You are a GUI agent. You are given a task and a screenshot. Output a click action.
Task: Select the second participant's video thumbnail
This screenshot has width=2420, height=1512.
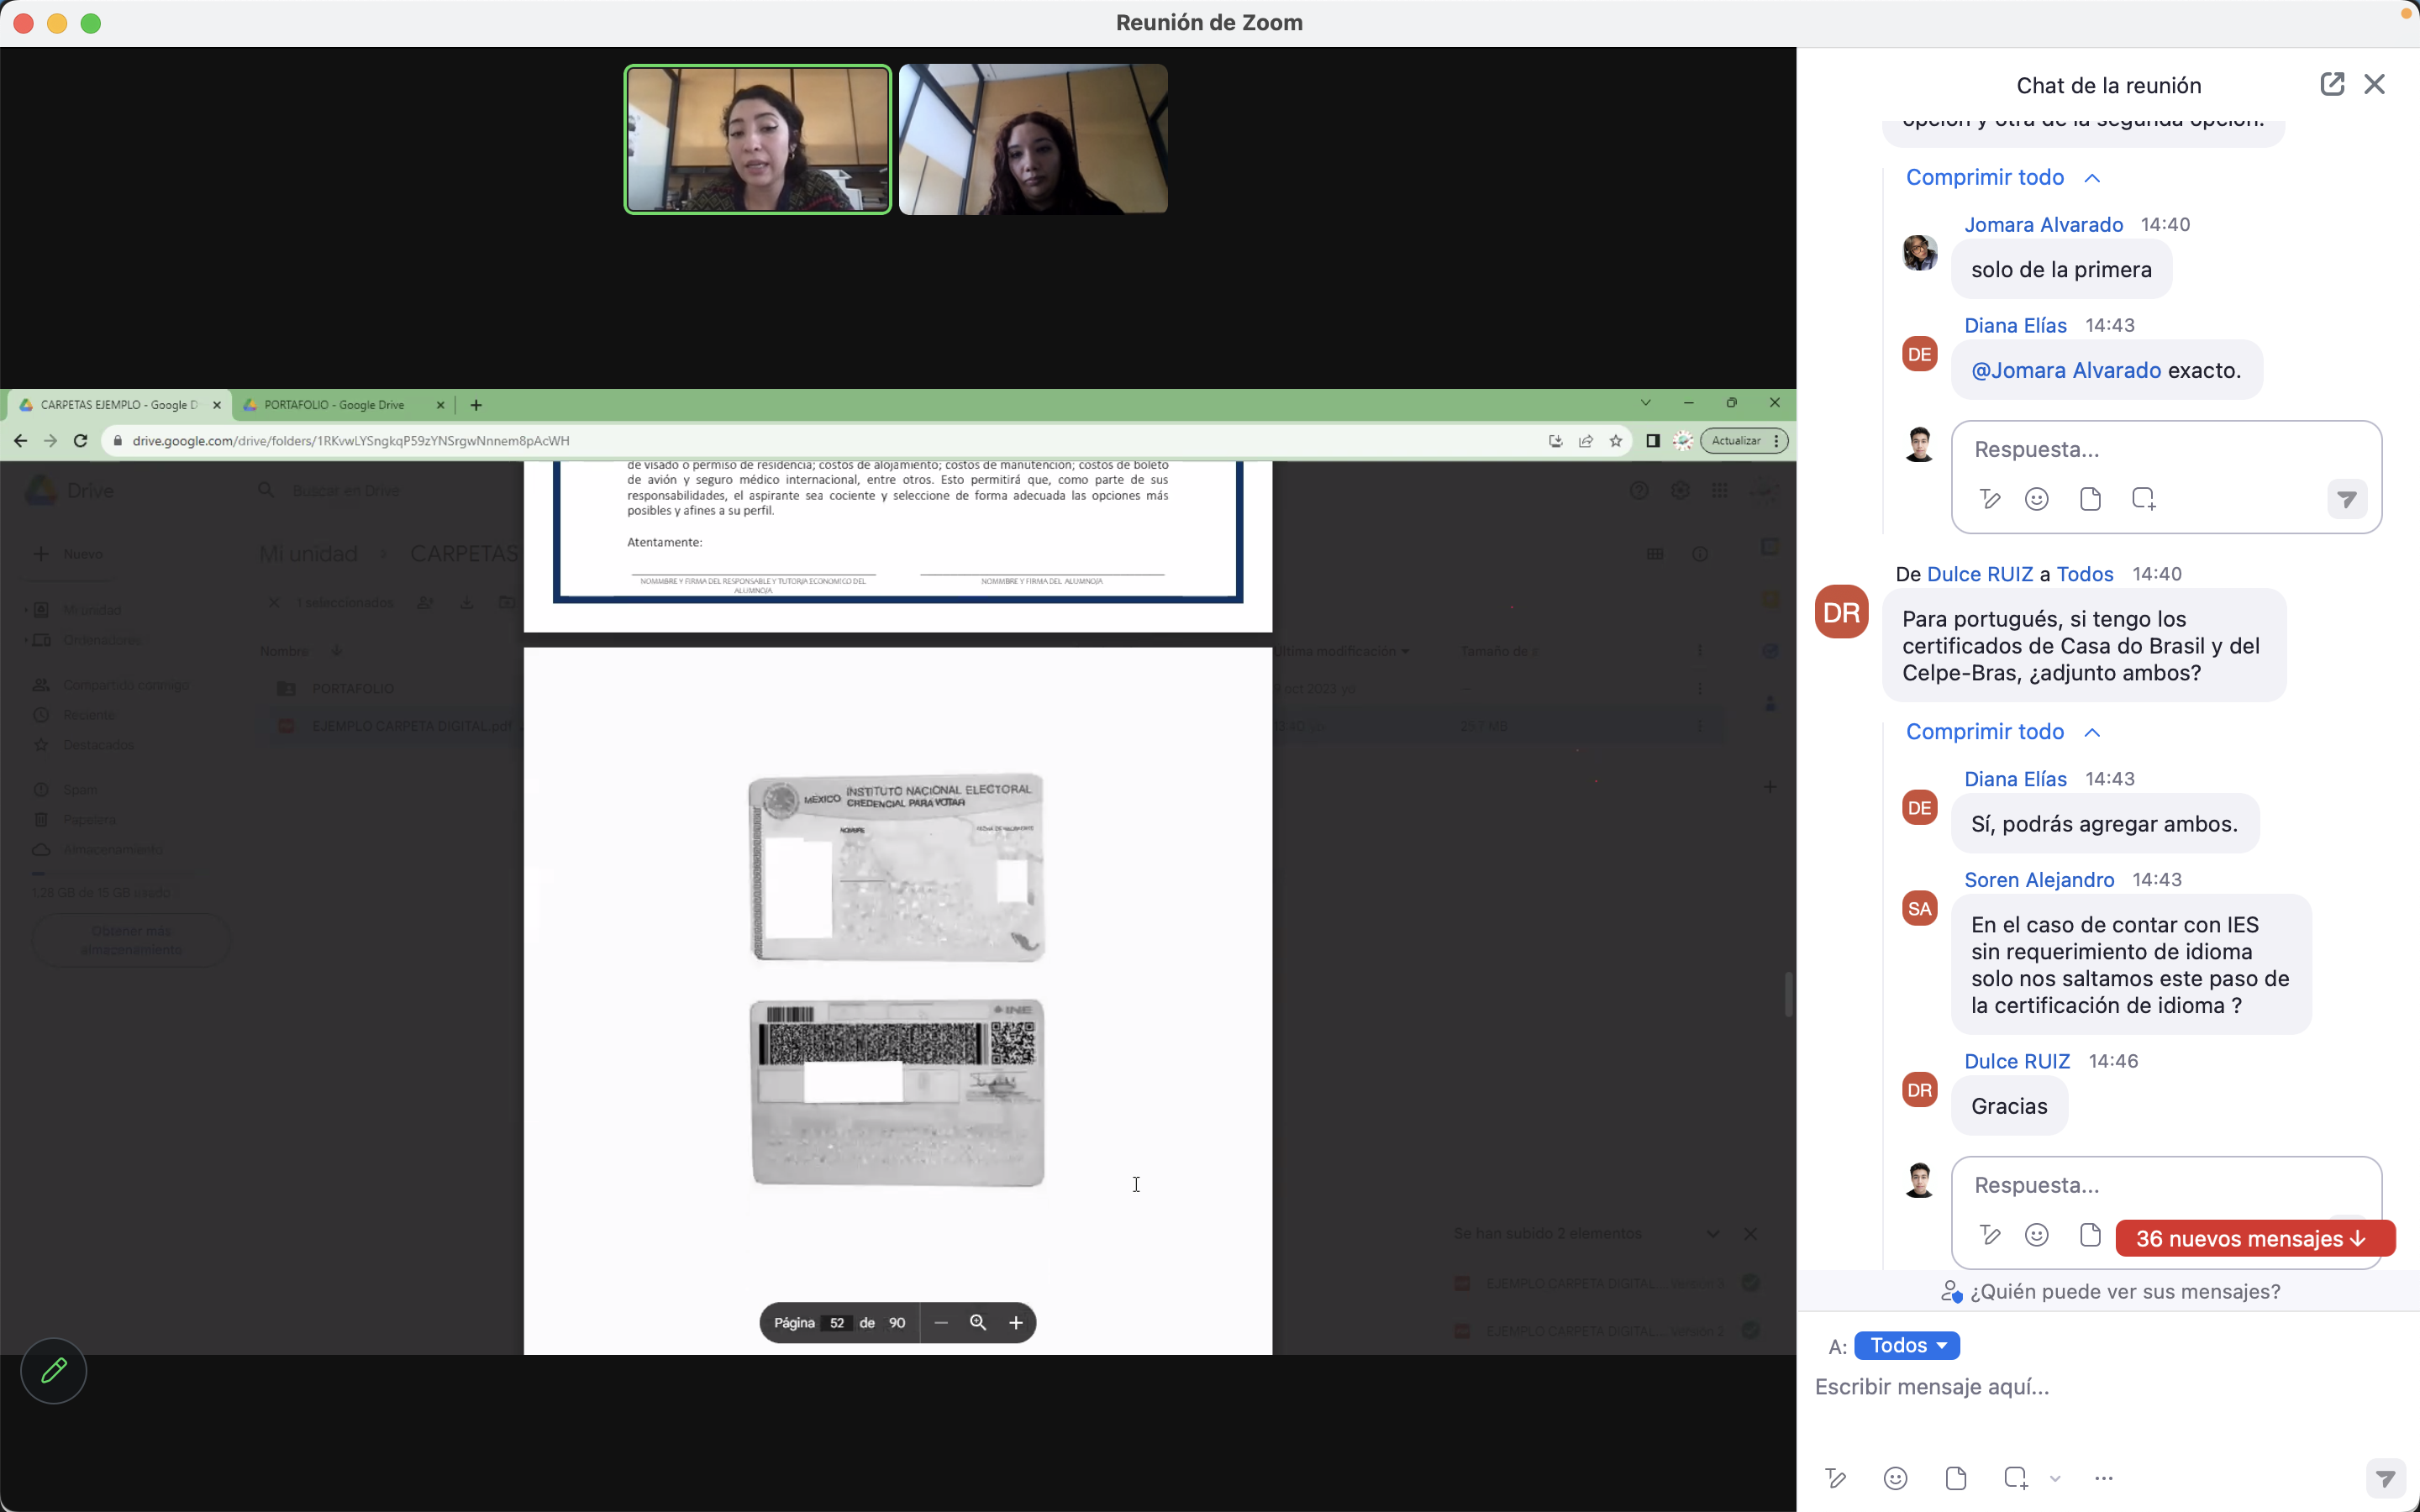(x=1033, y=139)
